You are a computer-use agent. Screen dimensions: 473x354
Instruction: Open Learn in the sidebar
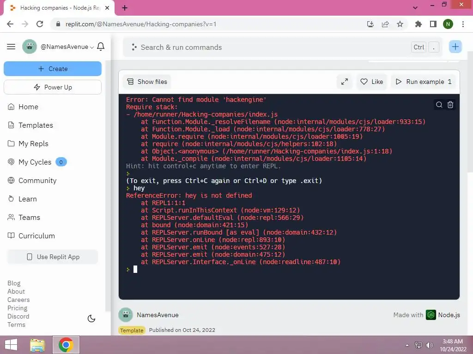pos(22,199)
